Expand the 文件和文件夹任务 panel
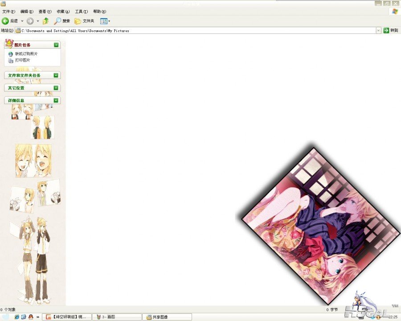Viewport: 401px width, 321px height. 56,75
